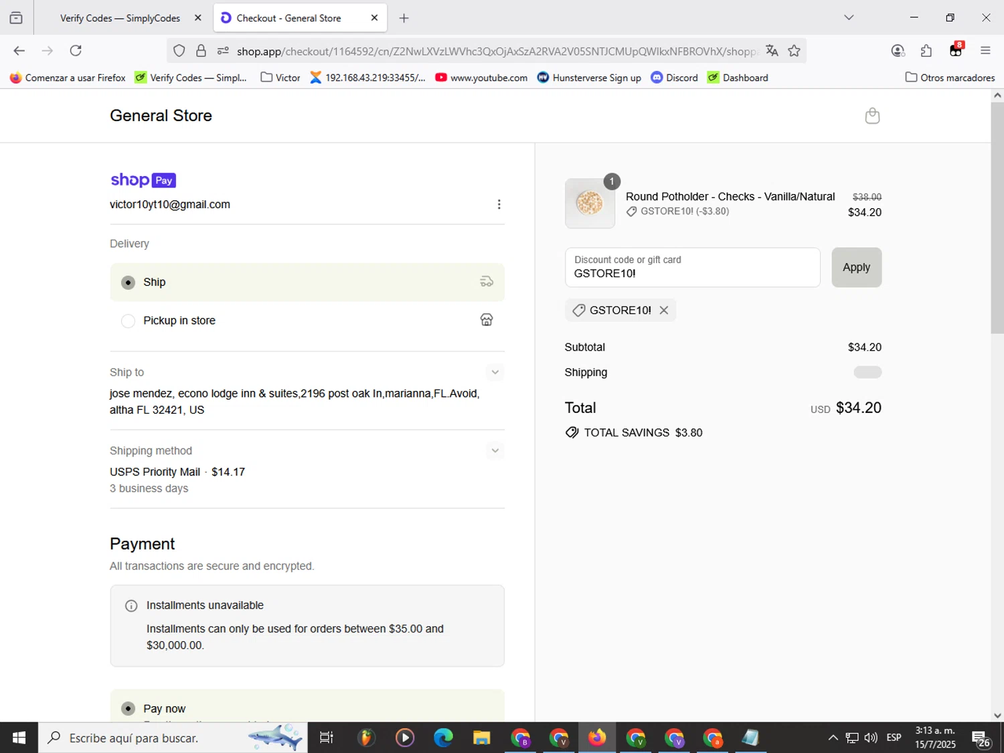The width and height of the screenshot is (1004, 753).
Task: Click the General Store header title
Action: (x=161, y=116)
